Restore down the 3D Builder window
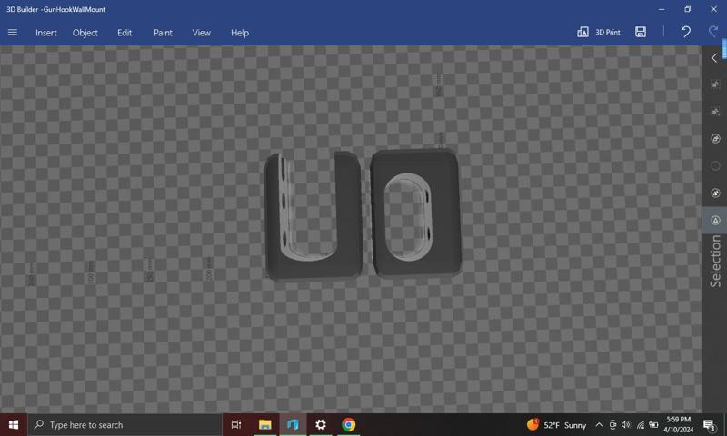 pyautogui.click(x=688, y=9)
